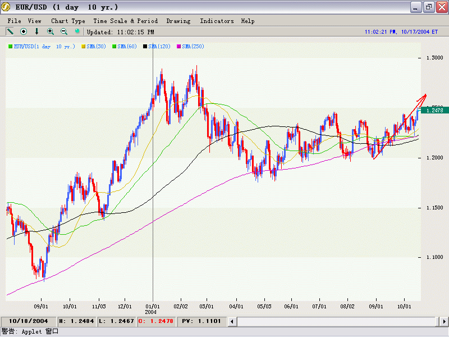Image resolution: width=449 pixels, height=337 pixels.
Task: Click the 1.2478 current price tag
Action: 434,111
